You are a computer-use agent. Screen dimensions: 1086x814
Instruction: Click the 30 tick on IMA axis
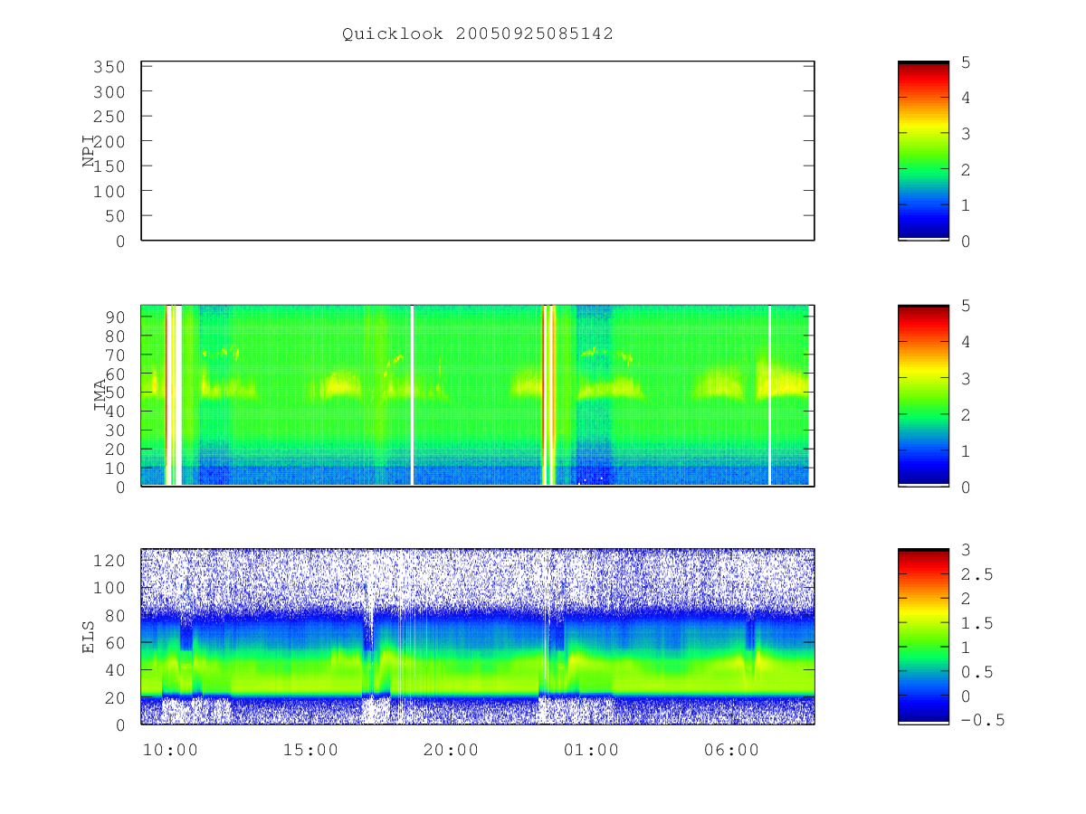pyautogui.click(x=115, y=430)
